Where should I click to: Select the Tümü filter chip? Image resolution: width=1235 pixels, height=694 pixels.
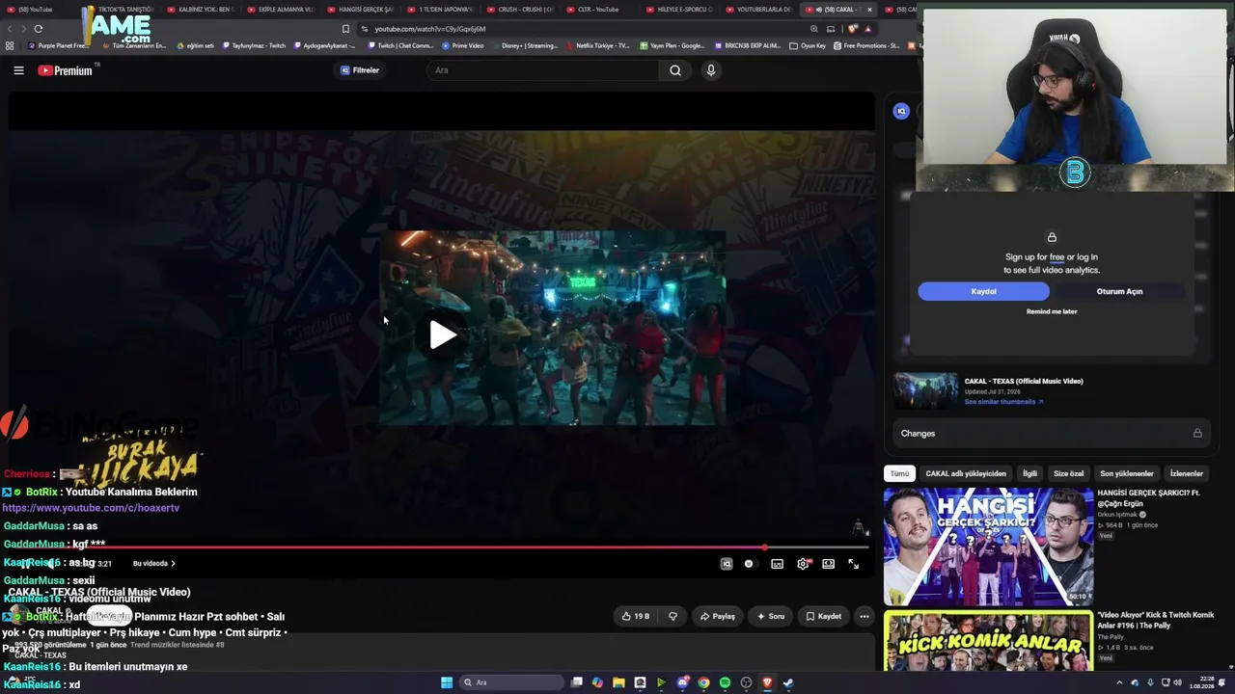click(x=899, y=473)
